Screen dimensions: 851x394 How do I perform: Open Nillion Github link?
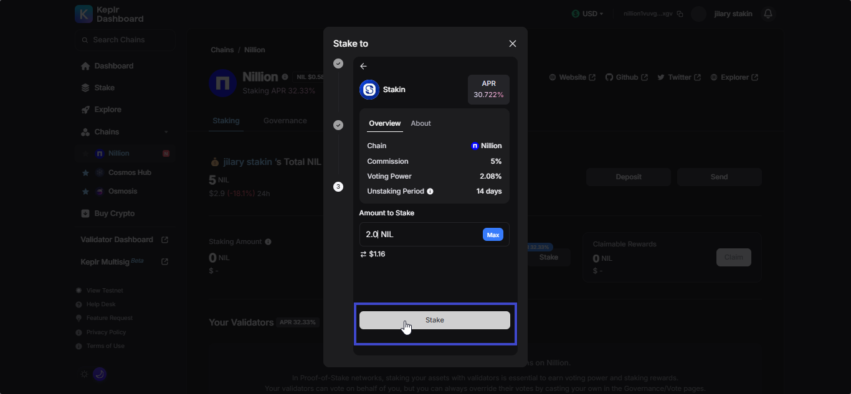pos(626,77)
